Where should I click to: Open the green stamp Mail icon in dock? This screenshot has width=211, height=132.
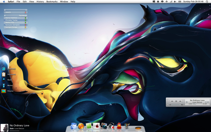(x=89, y=126)
